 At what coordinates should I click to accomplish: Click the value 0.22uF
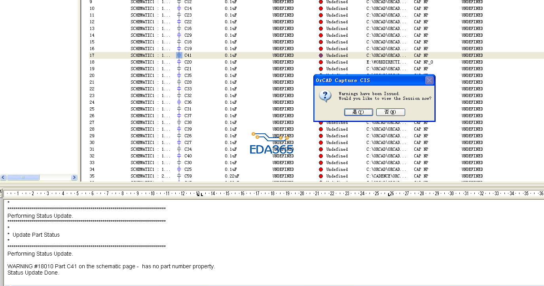coord(232,176)
